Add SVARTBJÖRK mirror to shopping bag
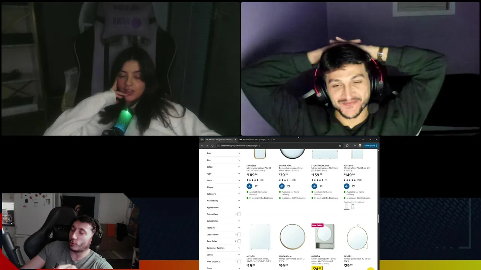 [x=281, y=186]
